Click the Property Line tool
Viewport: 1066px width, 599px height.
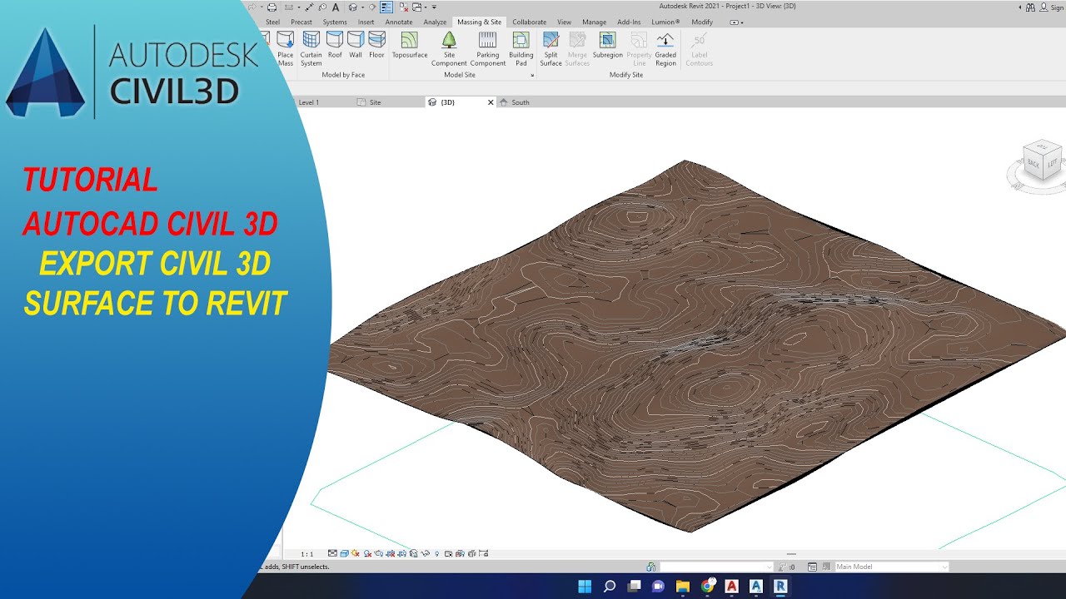tap(640, 48)
